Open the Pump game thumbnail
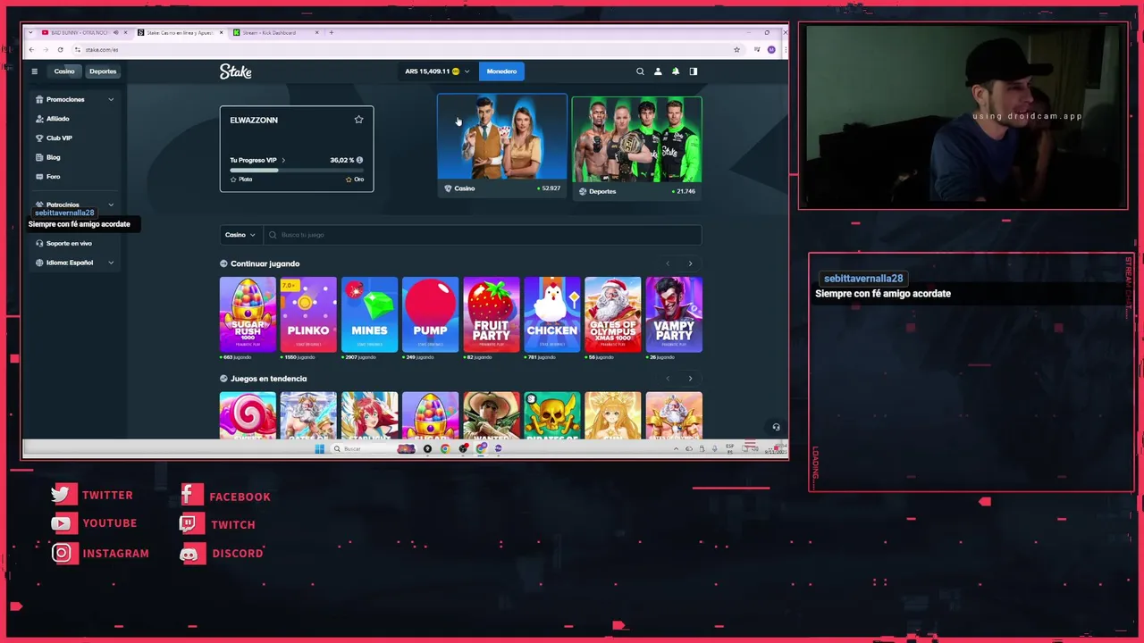1144x643 pixels. pos(430,314)
